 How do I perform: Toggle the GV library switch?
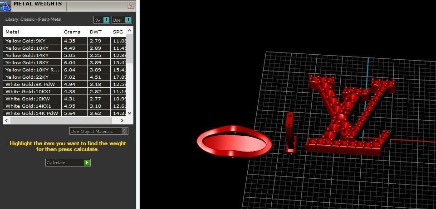102,20
